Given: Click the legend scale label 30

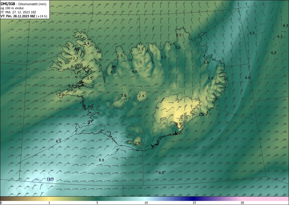Looking at the screenshot, I should [x=242, y=203].
